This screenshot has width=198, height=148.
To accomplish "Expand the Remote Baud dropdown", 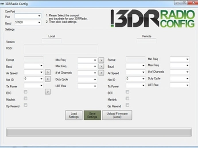I will (x=135, y=66).
